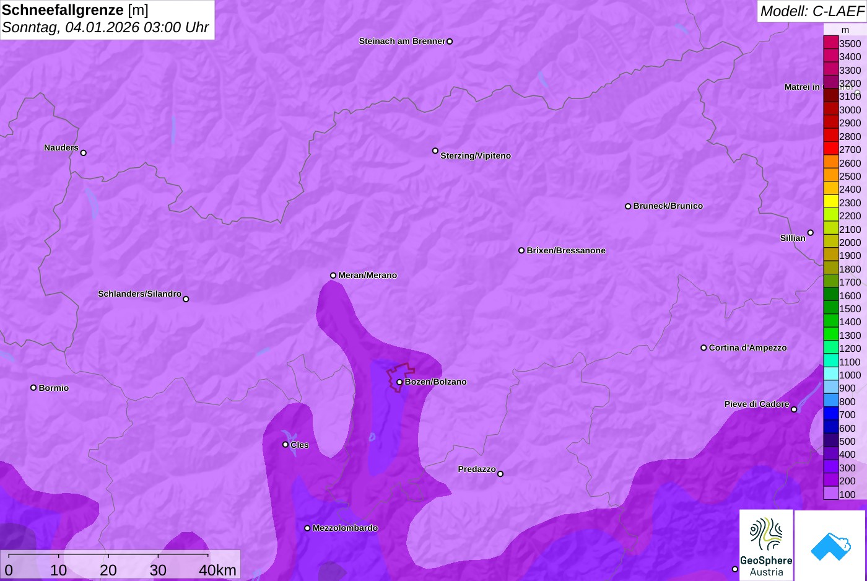
Task: Click the Schlanders/Silandro marker dot
Action: 186,299
